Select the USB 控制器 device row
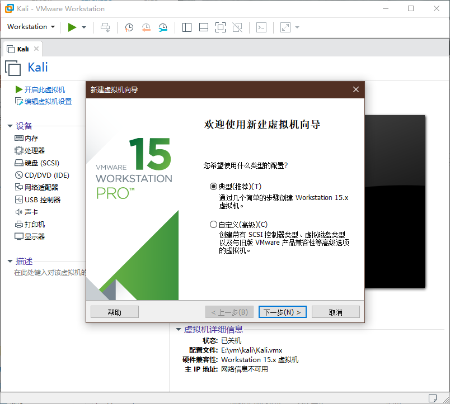This screenshot has height=404, width=450. point(37,199)
